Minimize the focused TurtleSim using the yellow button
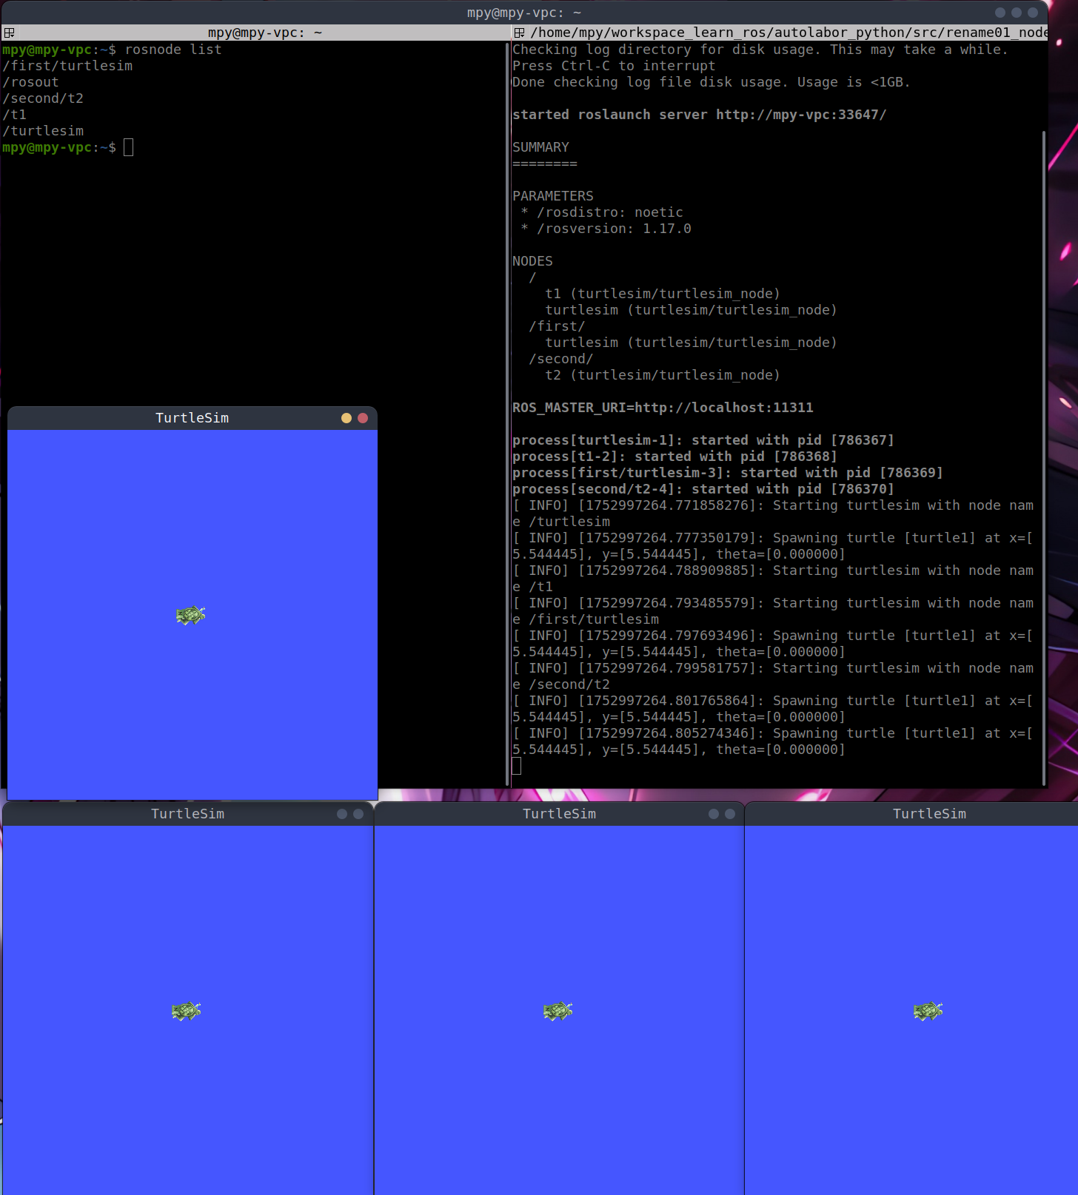Viewport: 1078px width, 1195px height. pyautogui.click(x=346, y=418)
